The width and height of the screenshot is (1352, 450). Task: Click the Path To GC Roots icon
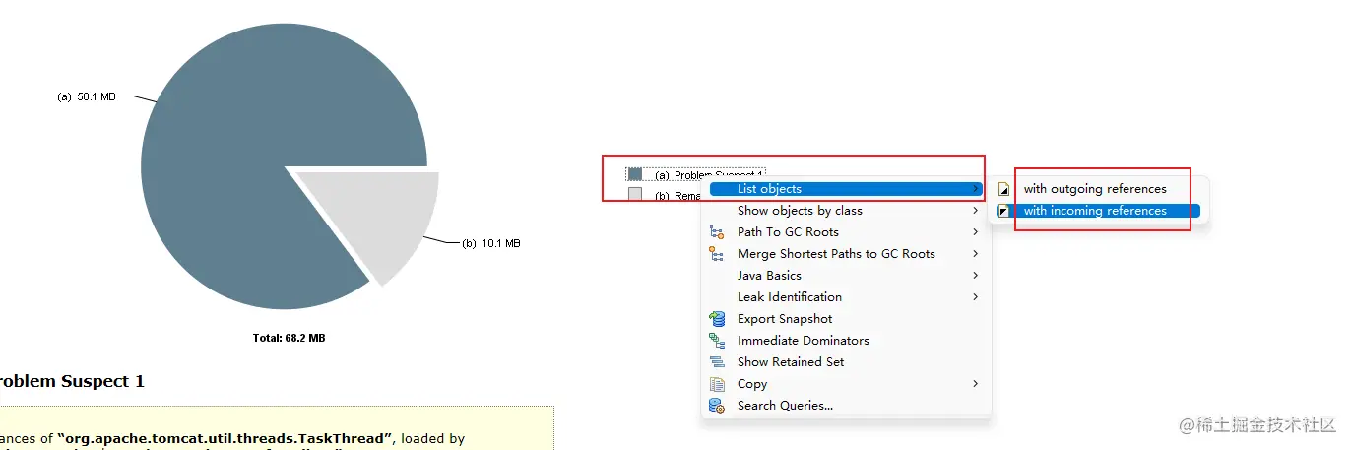pyautogui.click(x=717, y=232)
